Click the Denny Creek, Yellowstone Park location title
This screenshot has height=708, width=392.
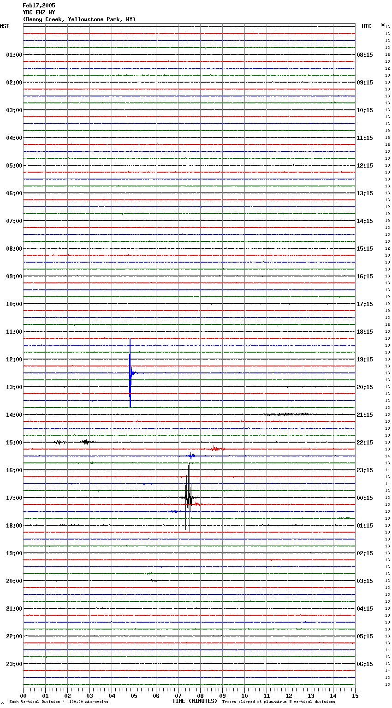[x=79, y=19]
